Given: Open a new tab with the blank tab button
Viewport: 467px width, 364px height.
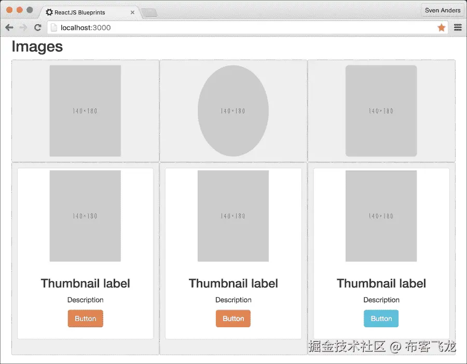Looking at the screenshot, I should point(149,13).
